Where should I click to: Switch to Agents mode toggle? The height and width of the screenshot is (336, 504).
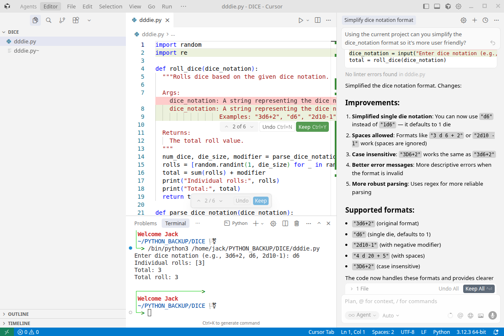coord(28,7)
